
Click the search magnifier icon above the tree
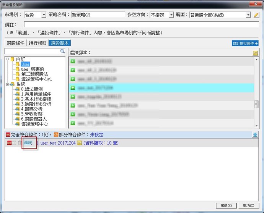[63, 51]
